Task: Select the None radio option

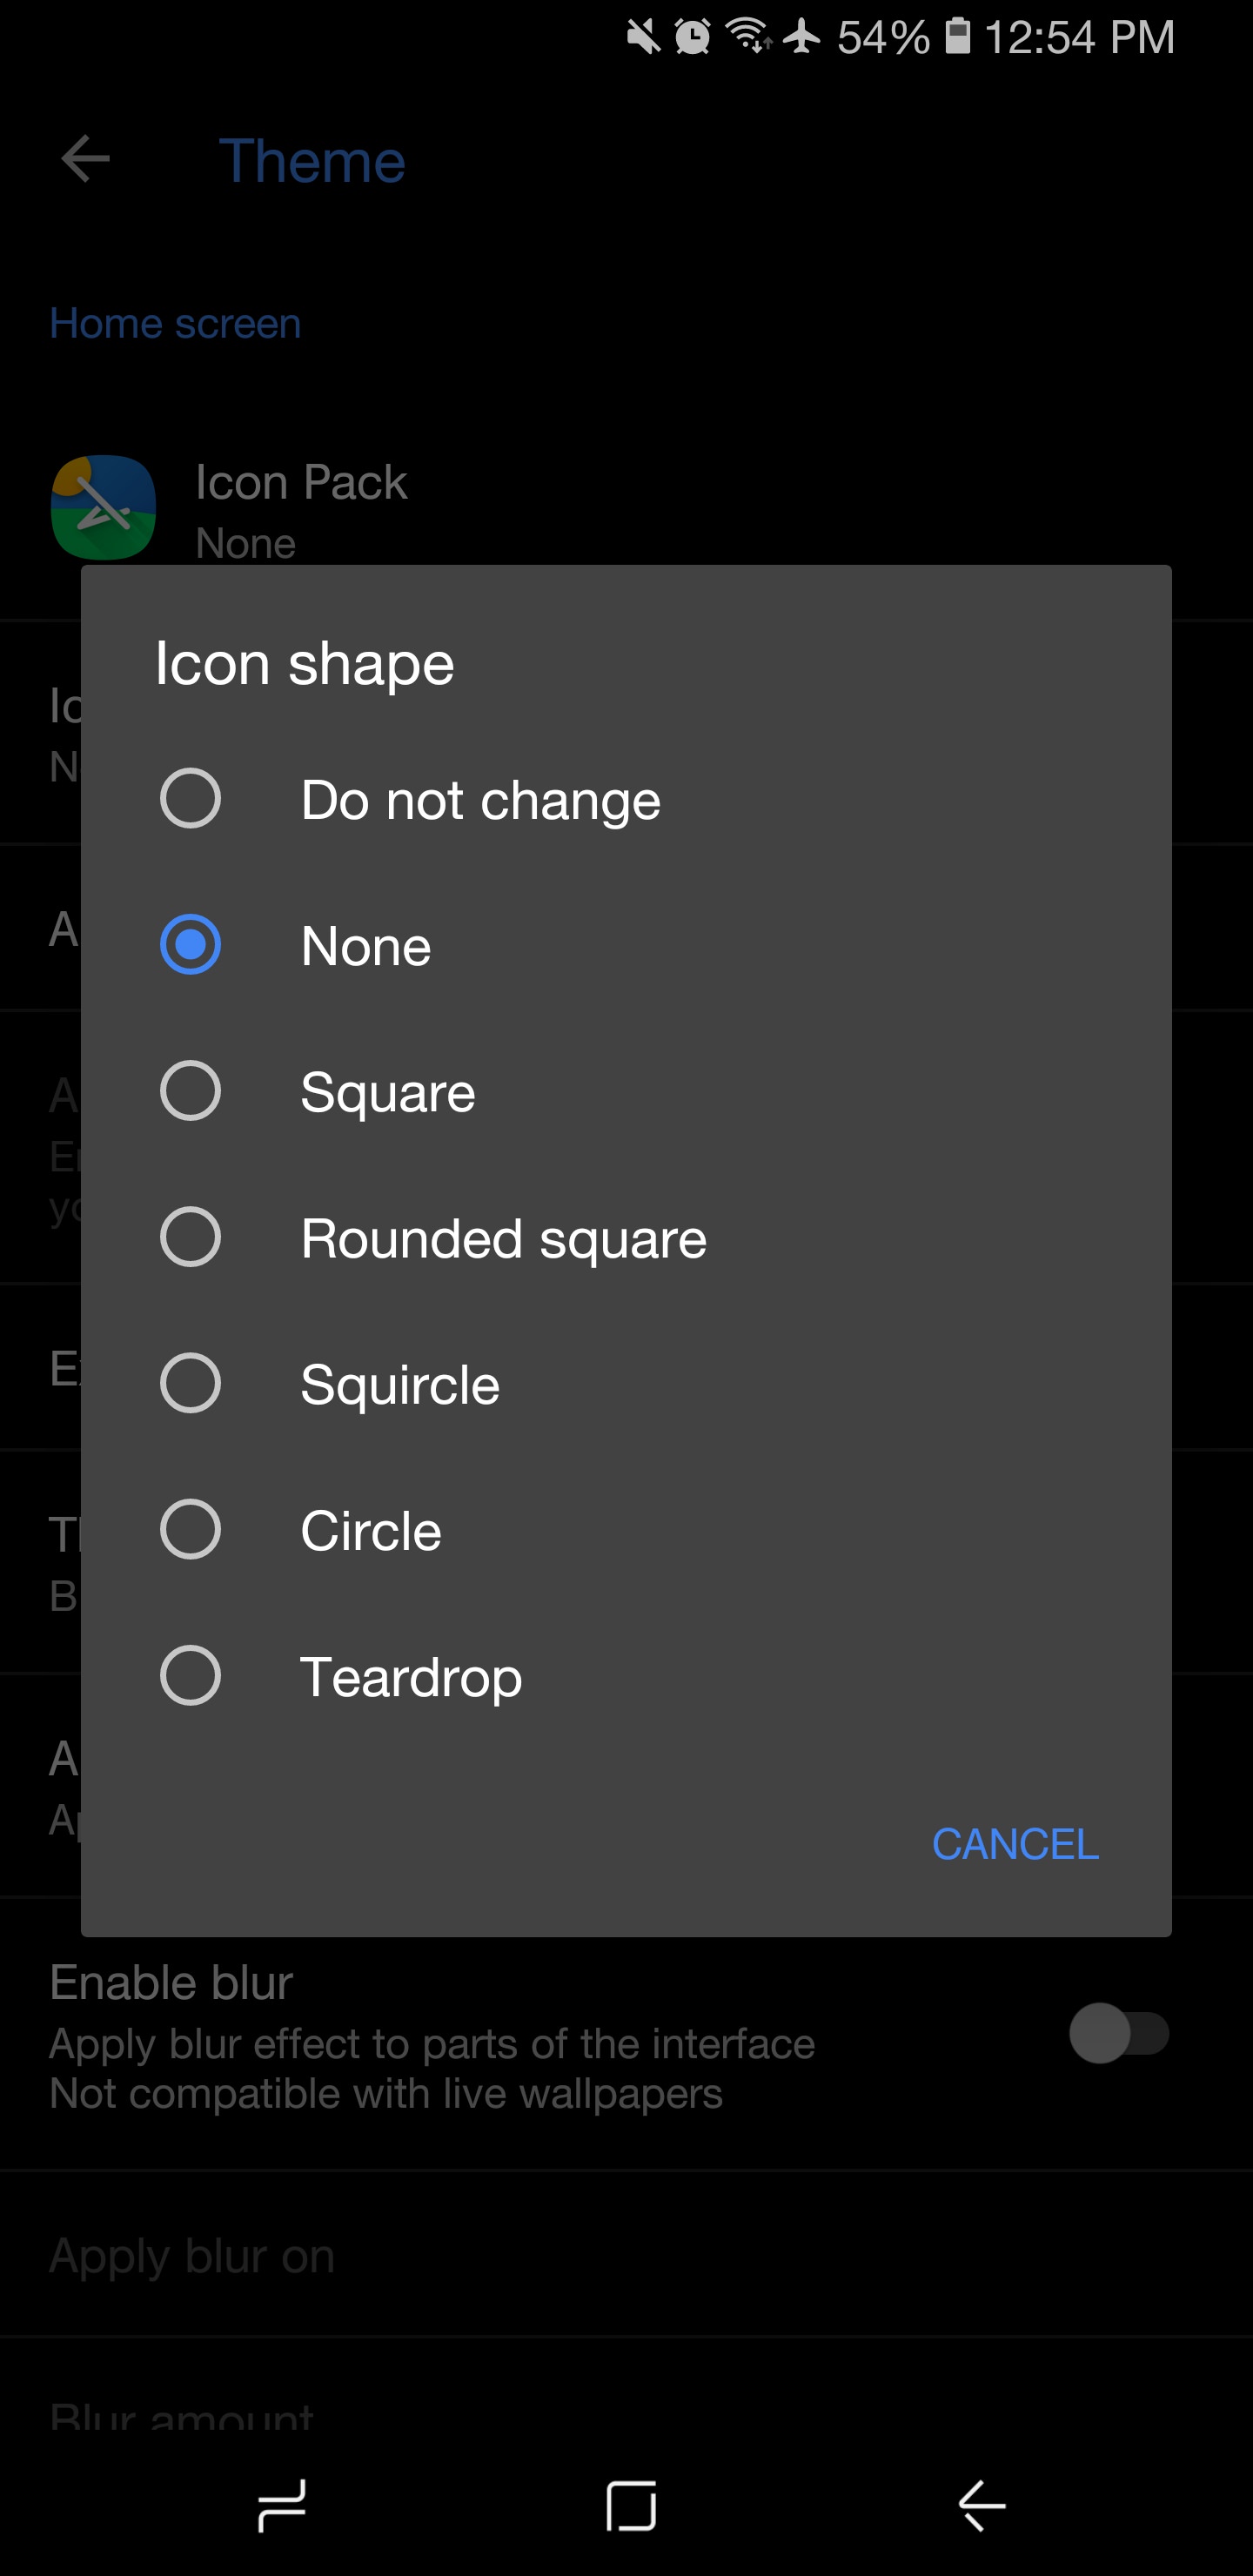Action: [x=190, y=945]
